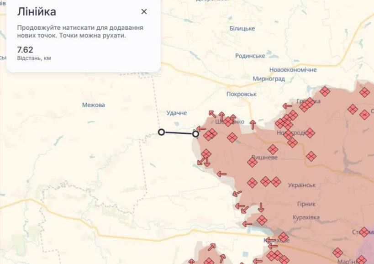Select the unit marker nearest the ruler's right end
Screen dimensions: 374x264
pyautogui.click(x=209, y=135)
